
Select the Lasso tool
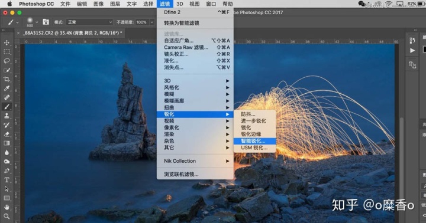[x=7, y=61]
